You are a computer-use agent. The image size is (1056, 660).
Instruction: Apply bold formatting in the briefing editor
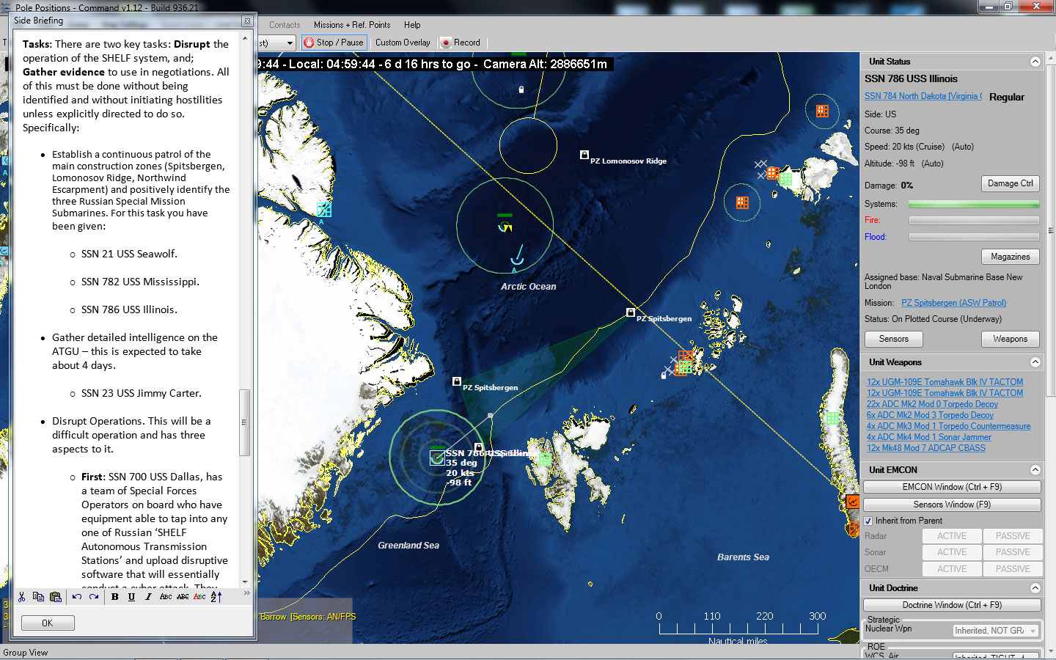coord(114,596)
